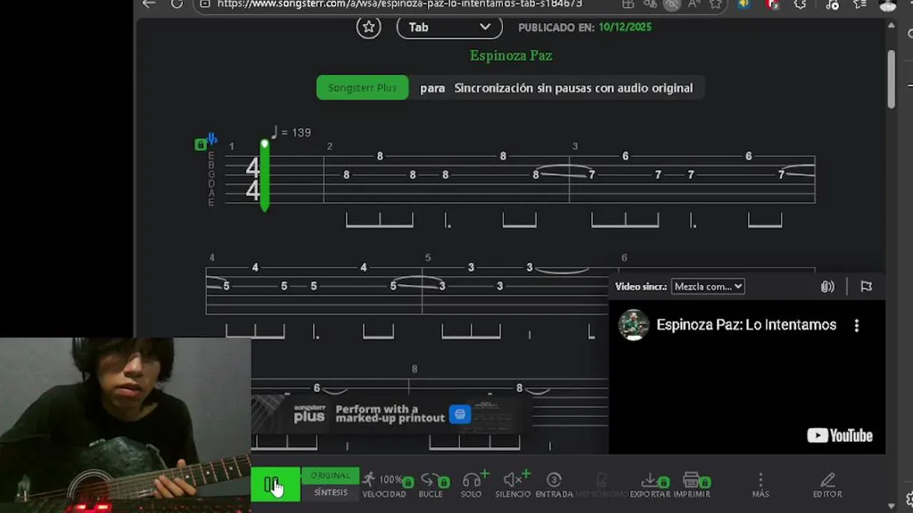Click the settings gear at bottom right
913x513 pixels.
(x=910, y=498)
